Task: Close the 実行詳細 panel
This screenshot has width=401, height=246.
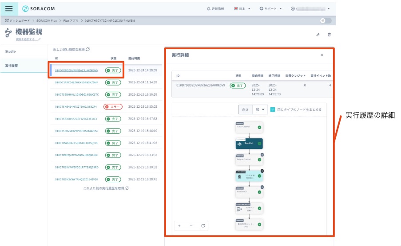Action: click(322, 55)
